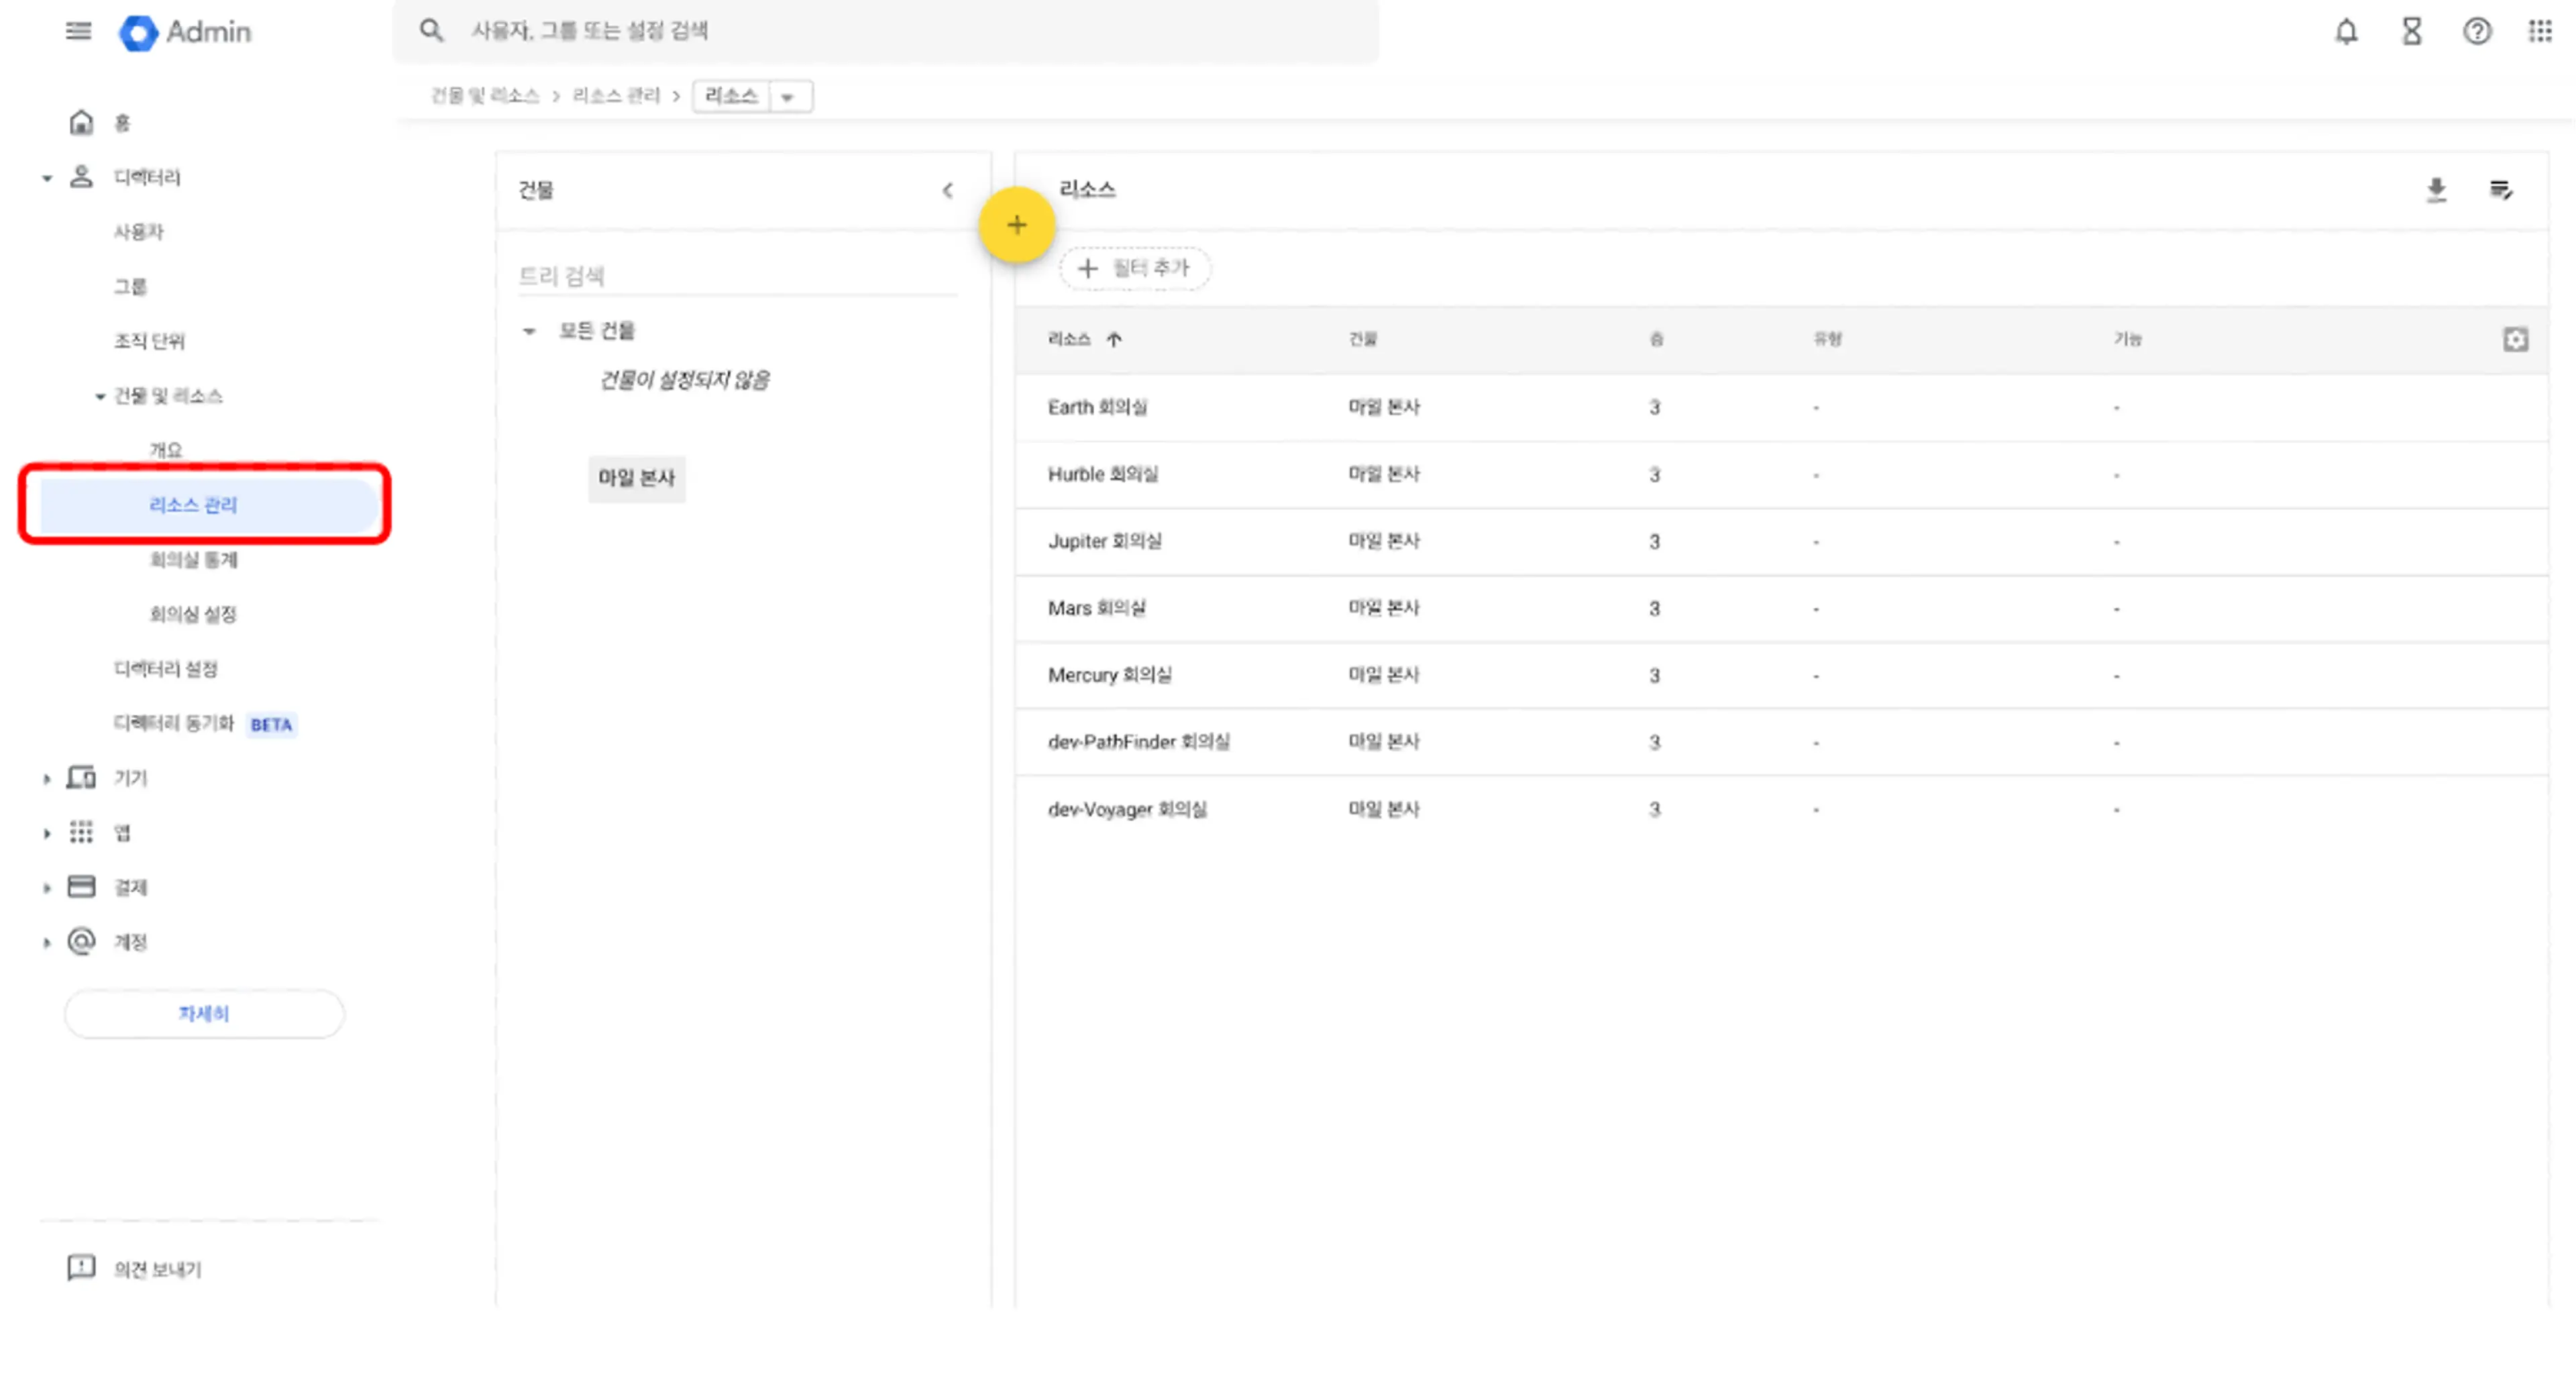Open 그룹 in the sidebar
2576x1378 pixels.
point(130,287)
